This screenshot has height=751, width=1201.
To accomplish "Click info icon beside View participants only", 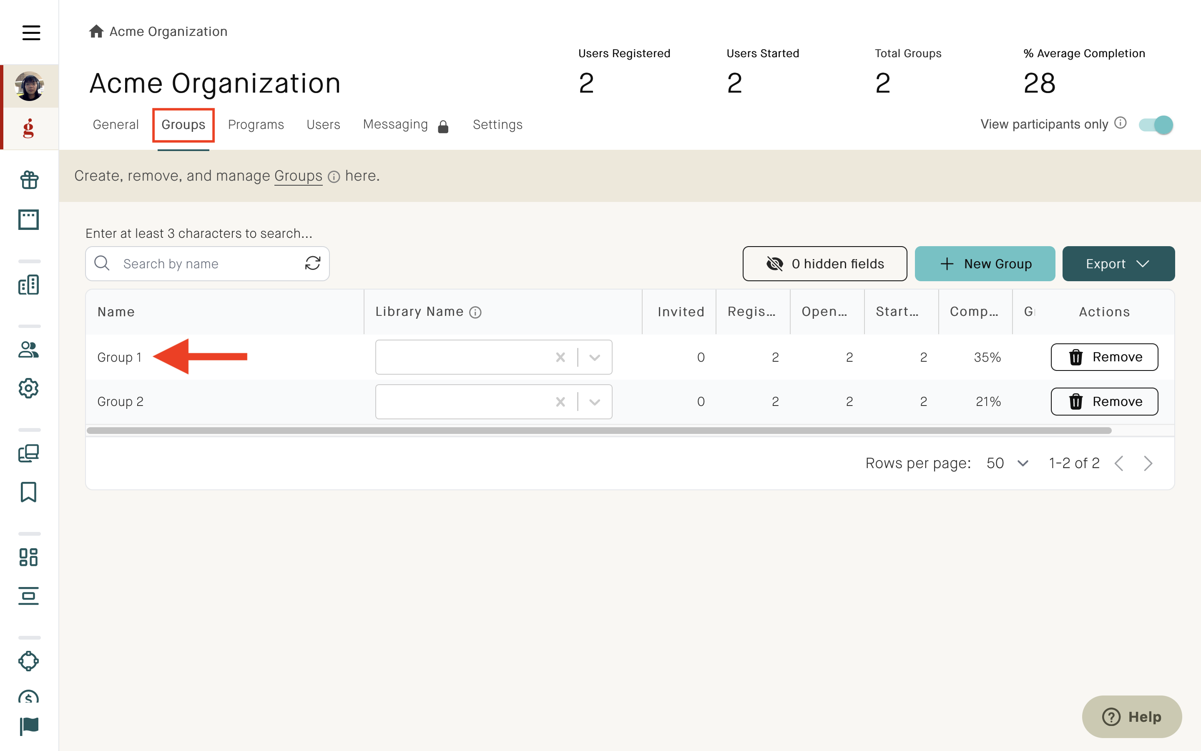I will pyautogui.click(x=1121, y=123).
